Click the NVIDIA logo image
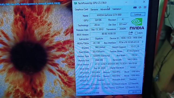 pos(137,24)
